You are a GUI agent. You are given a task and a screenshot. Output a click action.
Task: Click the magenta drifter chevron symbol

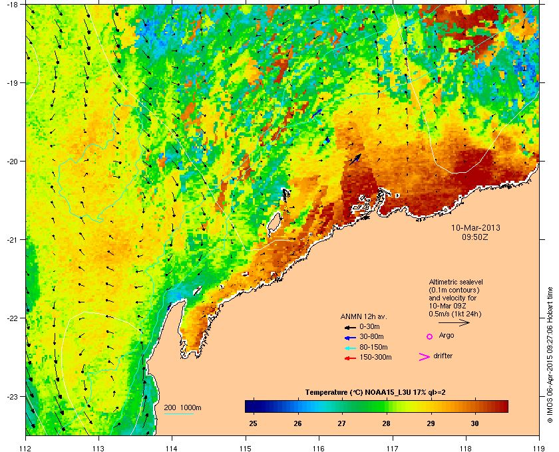coord(425,357)
